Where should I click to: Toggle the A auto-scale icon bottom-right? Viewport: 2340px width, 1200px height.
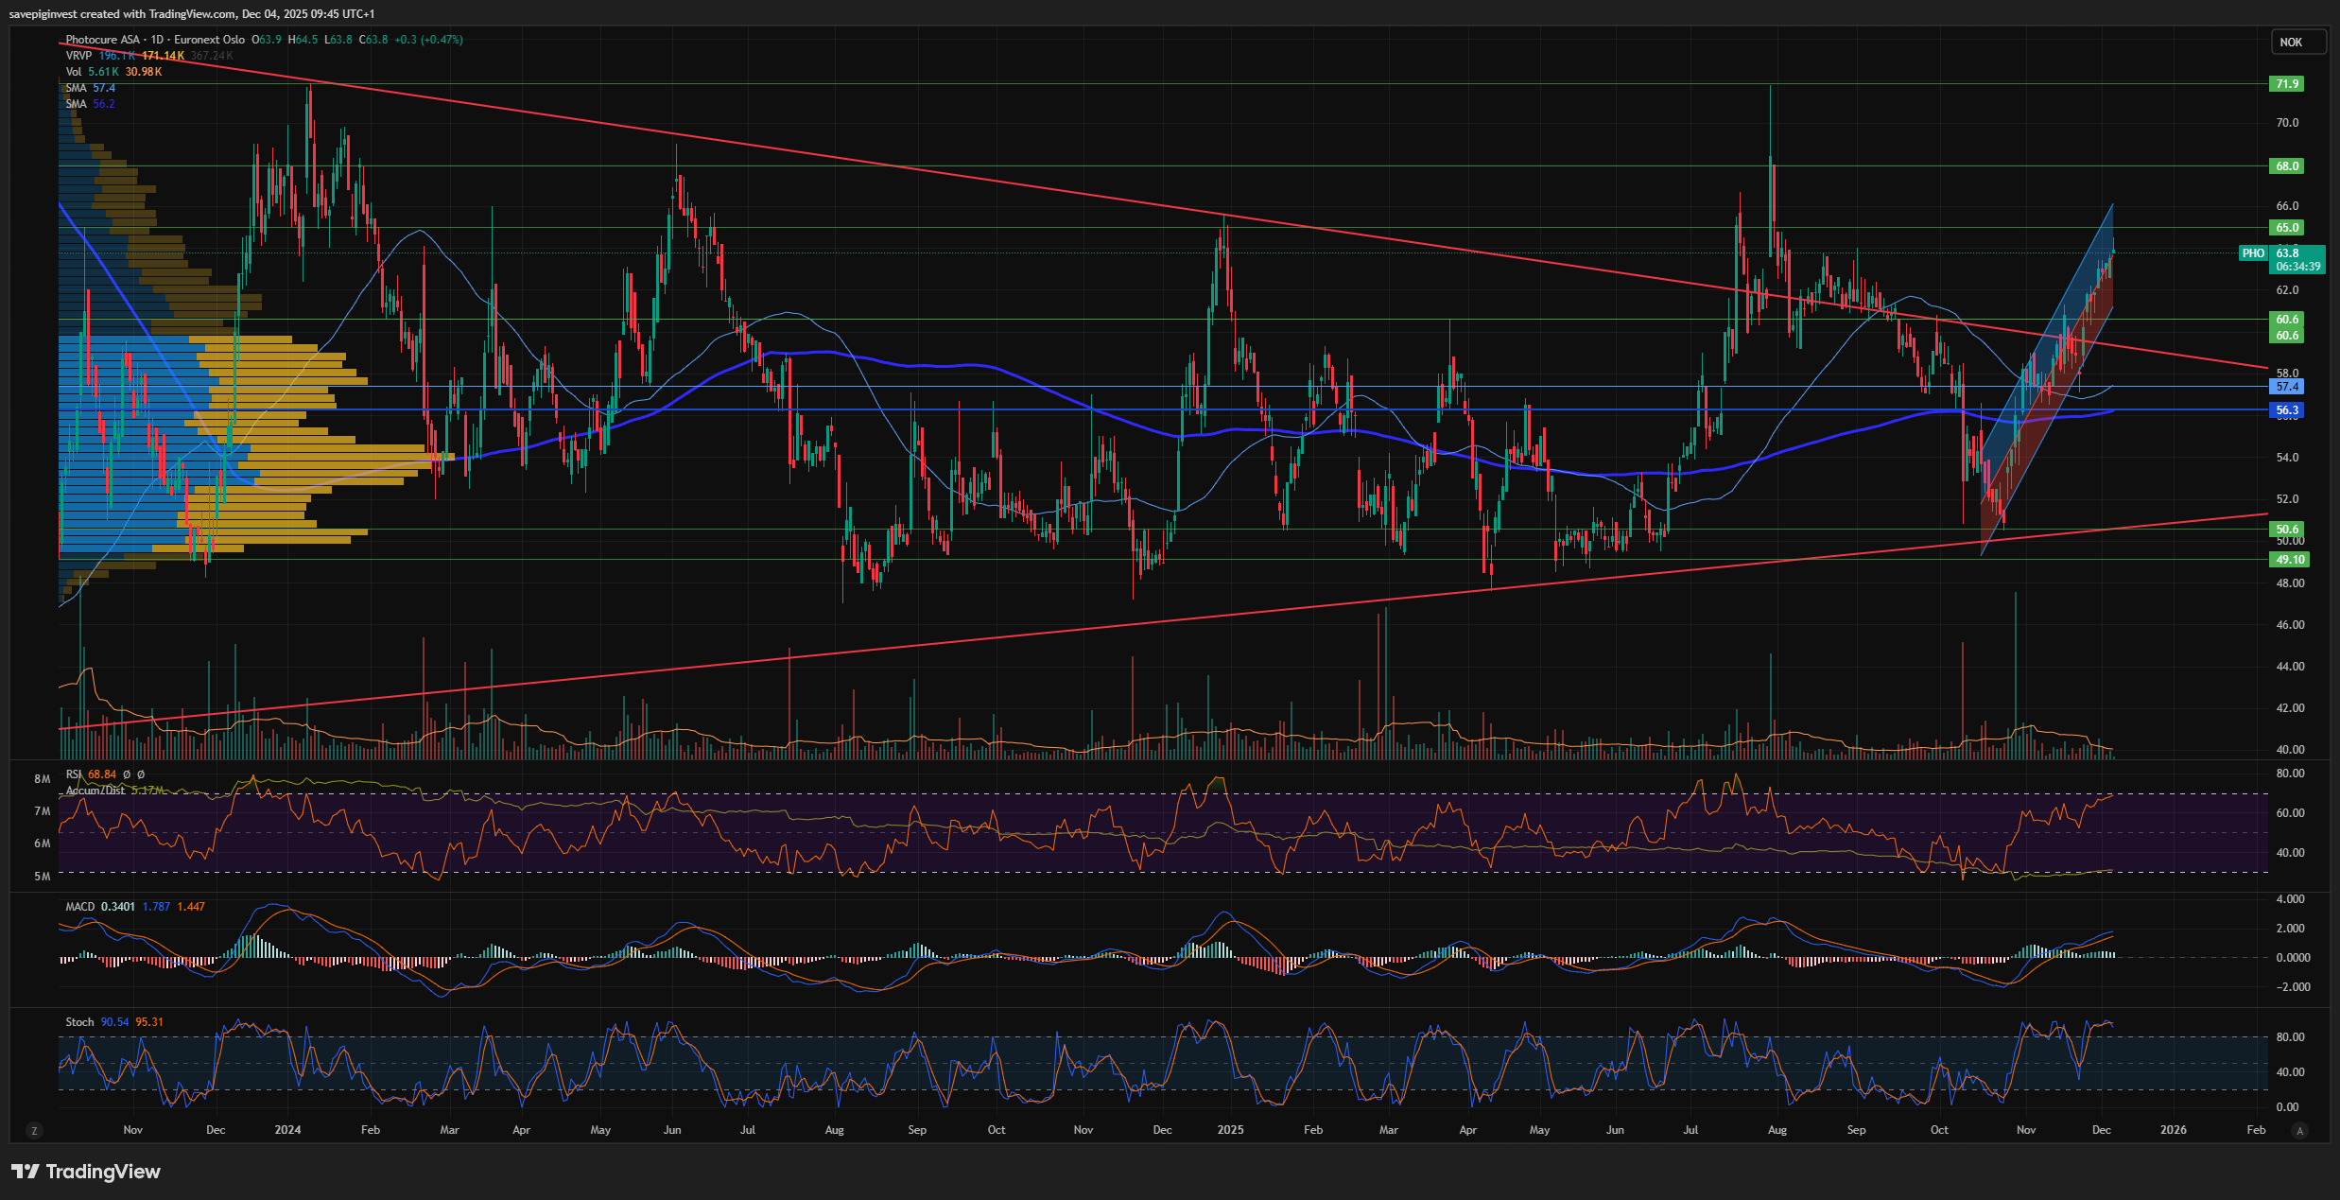[2299, 1130]
